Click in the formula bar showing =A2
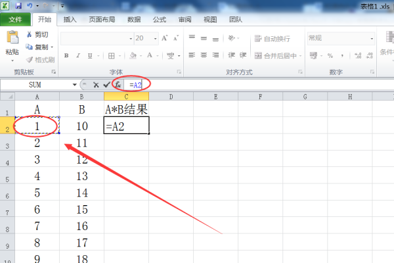This screenshot has width=394, height=263. click(259, 85)
